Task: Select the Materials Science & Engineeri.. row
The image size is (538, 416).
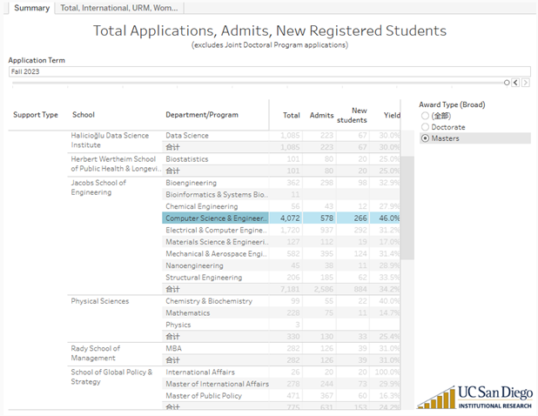Action: (x=217, y=242)
